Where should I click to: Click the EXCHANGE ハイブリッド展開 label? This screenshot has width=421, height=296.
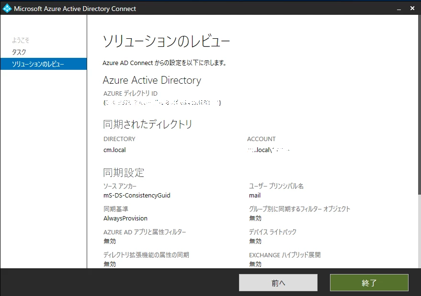[x=285, y=255]
